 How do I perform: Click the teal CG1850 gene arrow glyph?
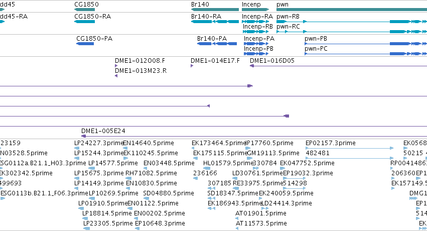[x=84, y=10]
